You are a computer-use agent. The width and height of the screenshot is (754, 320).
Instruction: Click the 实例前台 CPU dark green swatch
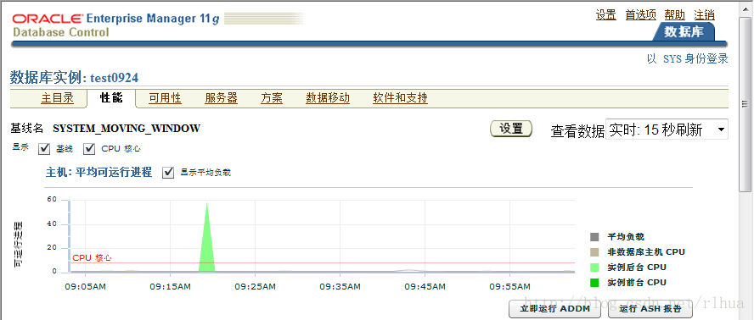click(594, 283)
